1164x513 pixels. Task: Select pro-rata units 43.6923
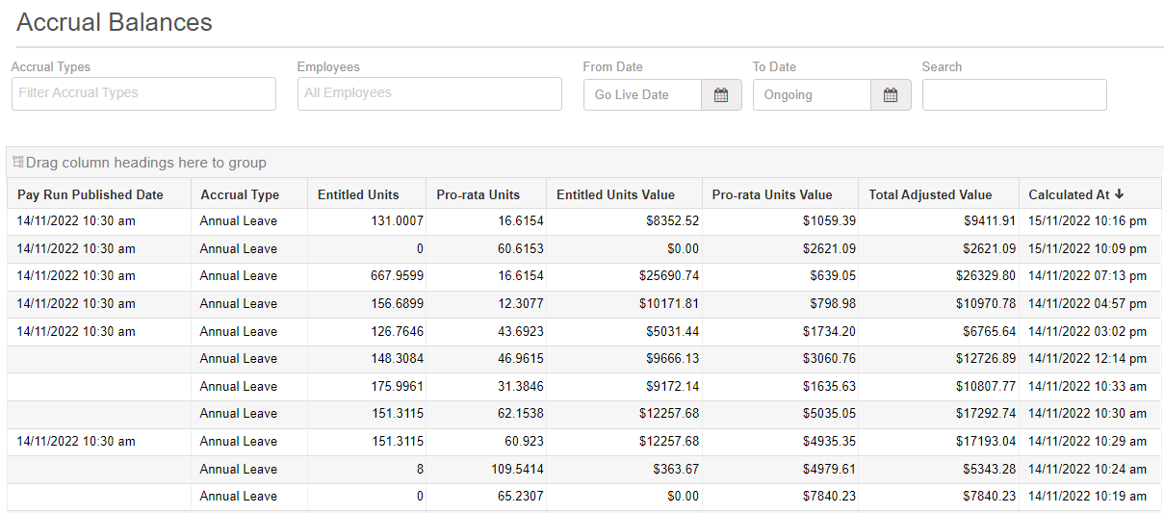pyautogui.click(x=521, y=331)
